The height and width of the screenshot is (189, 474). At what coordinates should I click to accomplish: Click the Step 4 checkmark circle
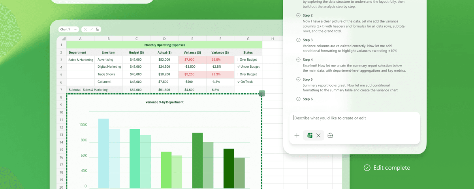[298, 60]
